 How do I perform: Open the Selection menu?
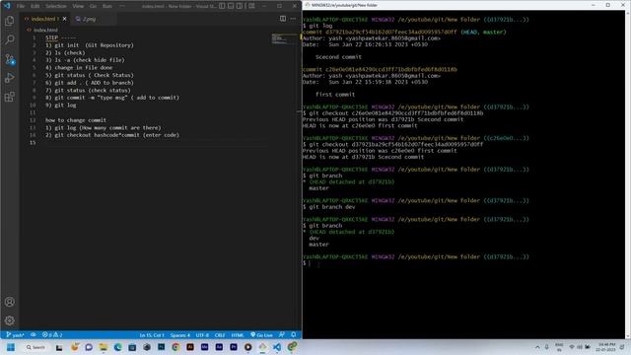click(56, 6)
